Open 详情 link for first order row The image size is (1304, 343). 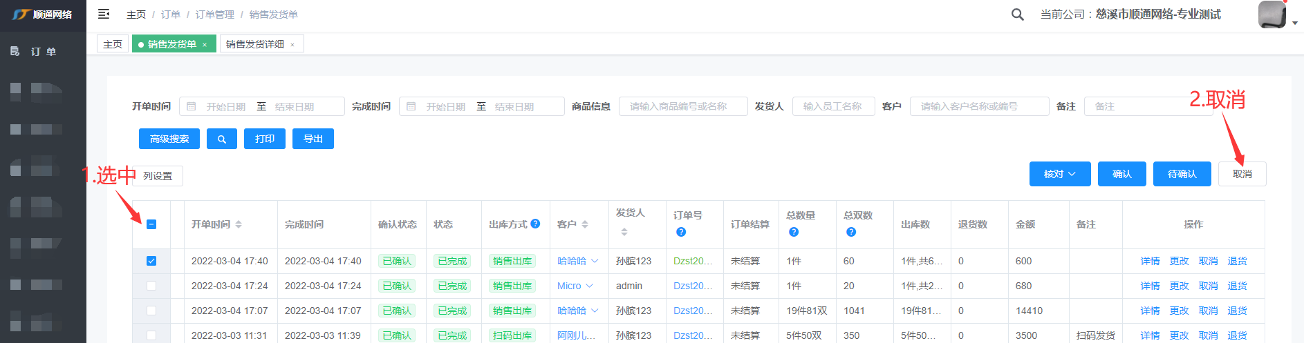tap(1150, 261)
